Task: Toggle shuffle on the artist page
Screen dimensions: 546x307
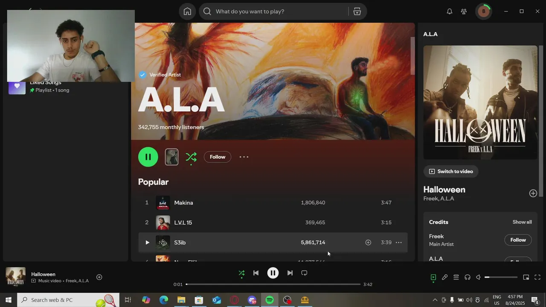Action: pyautogui.click(x=191, y=157)
